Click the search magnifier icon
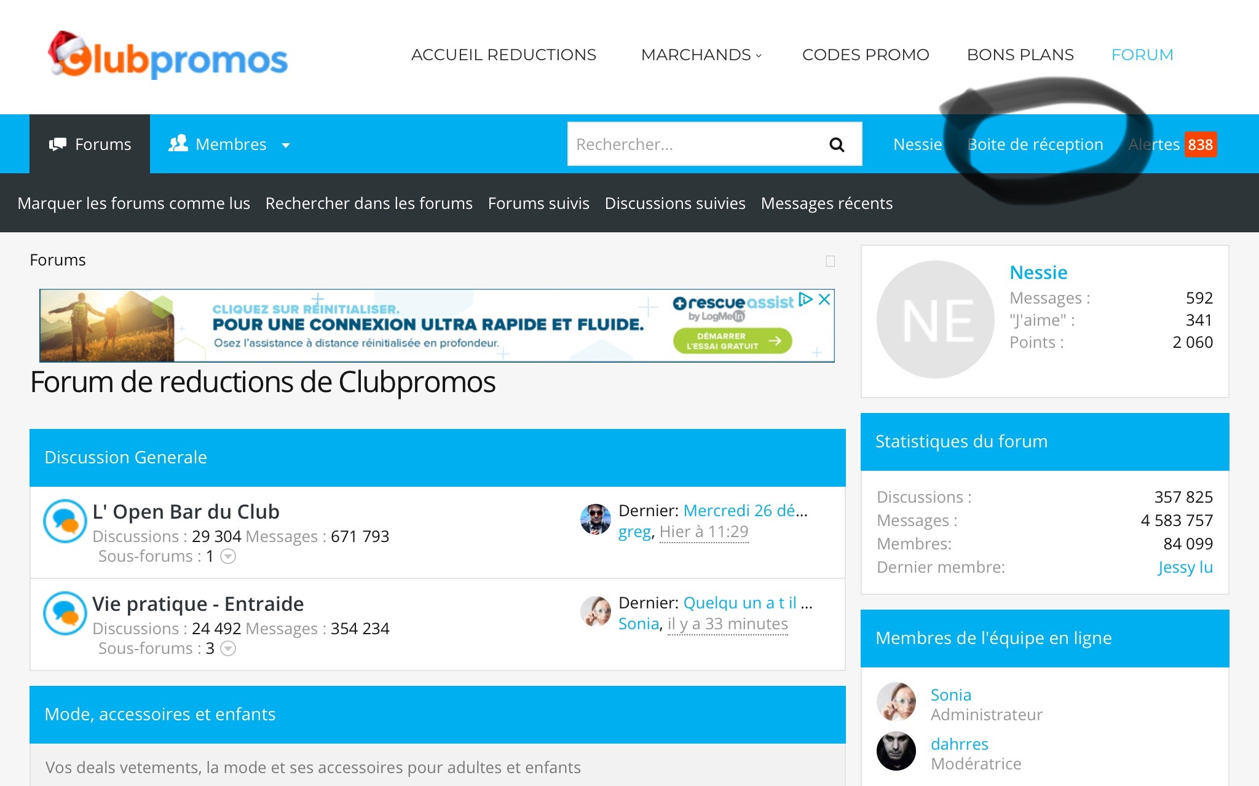The image size is (1259, 786). tap(837, 144)
